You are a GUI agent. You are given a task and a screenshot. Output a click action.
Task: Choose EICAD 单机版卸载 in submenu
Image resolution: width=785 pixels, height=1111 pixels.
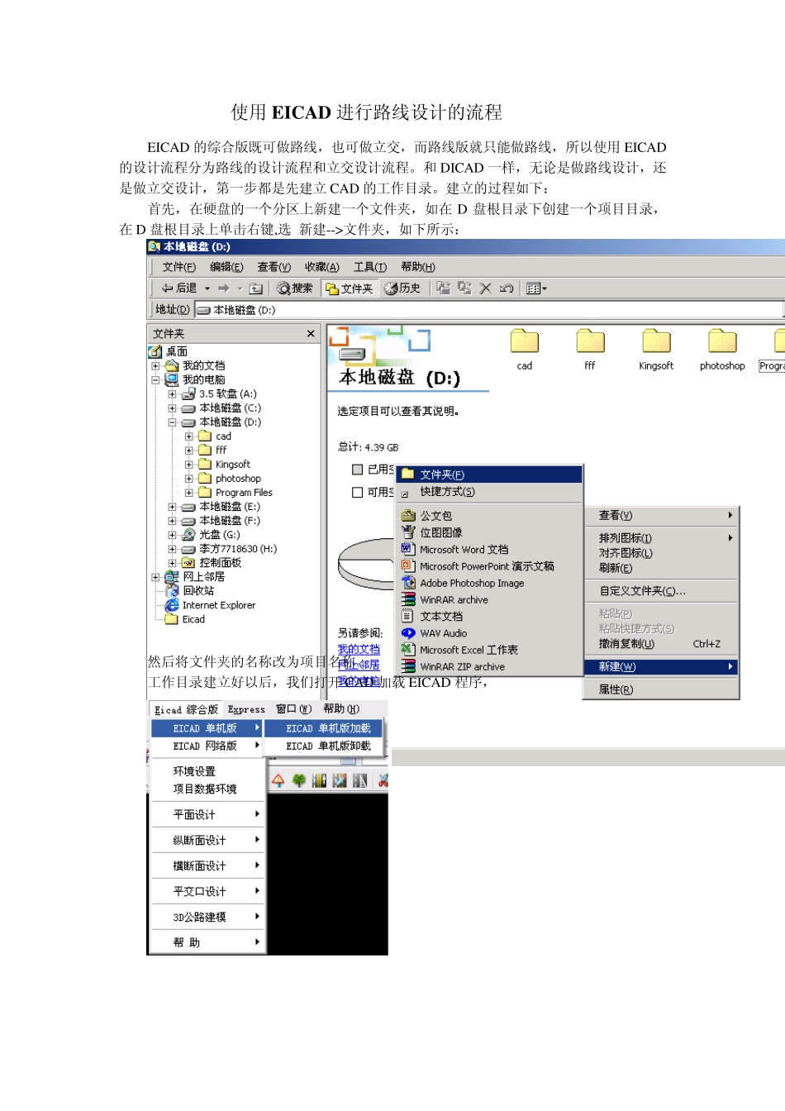(324, 746)
